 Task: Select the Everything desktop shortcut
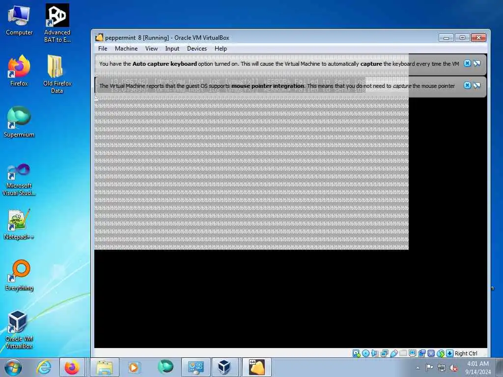[19, 275]
